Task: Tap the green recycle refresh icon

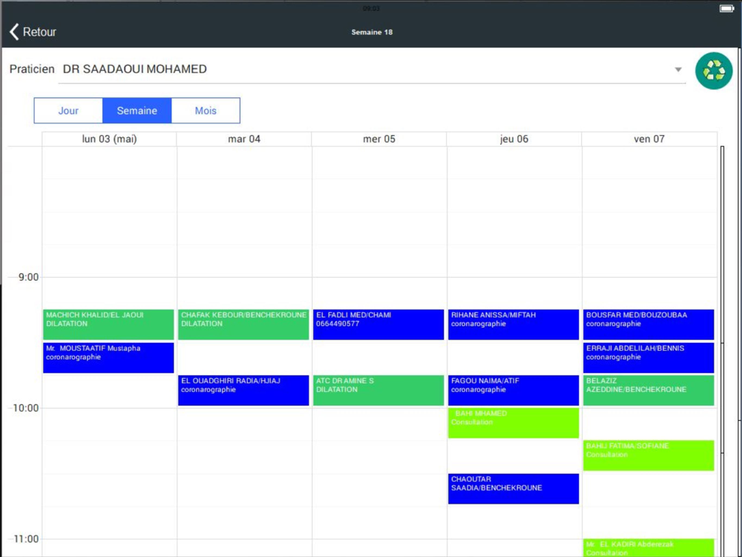Action: point(714,71)
